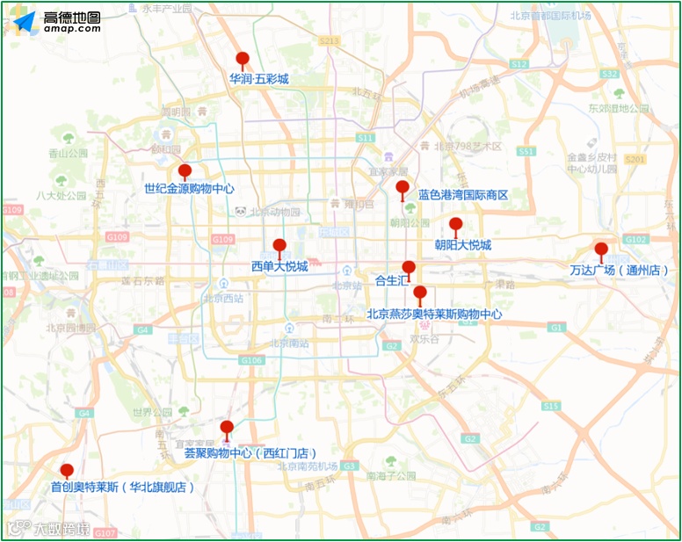This screenshot has width=682, height=542.
Task: Select the red pin above 朝阳大悦城
Action: click(455, 228)
